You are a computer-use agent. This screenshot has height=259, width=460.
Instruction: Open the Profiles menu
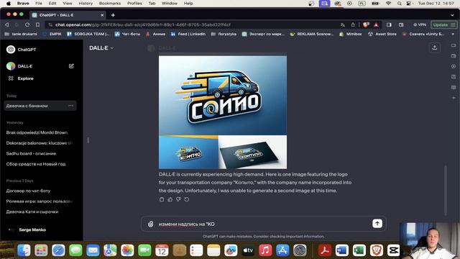[134, 3]
